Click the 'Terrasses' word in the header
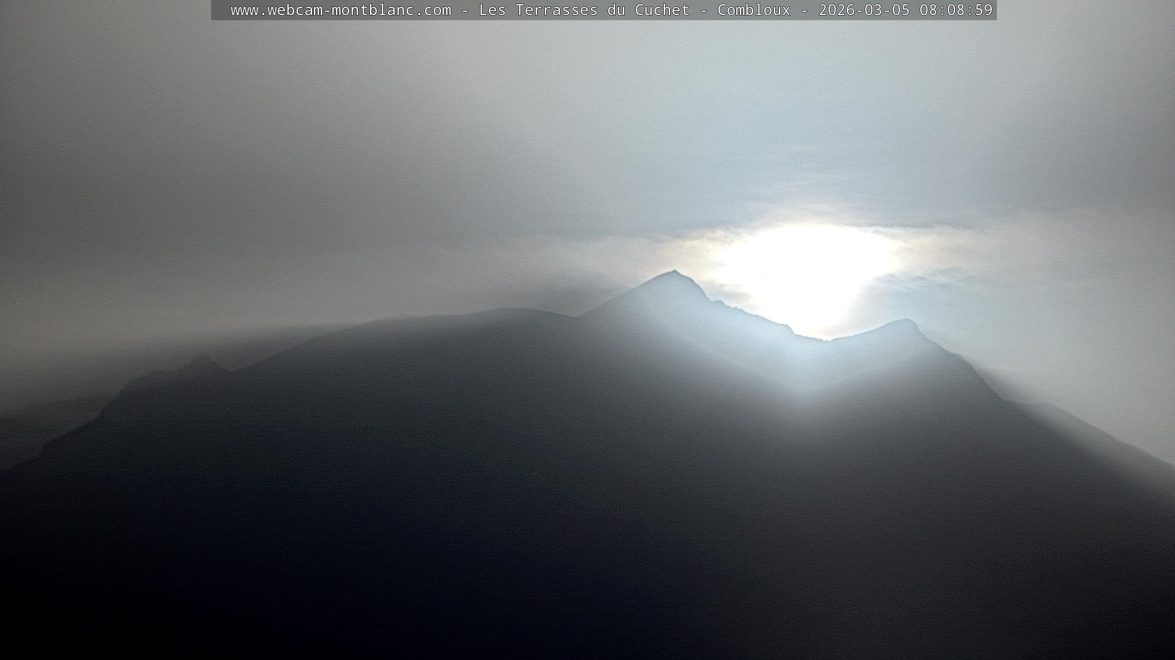 tap(556, 10)
